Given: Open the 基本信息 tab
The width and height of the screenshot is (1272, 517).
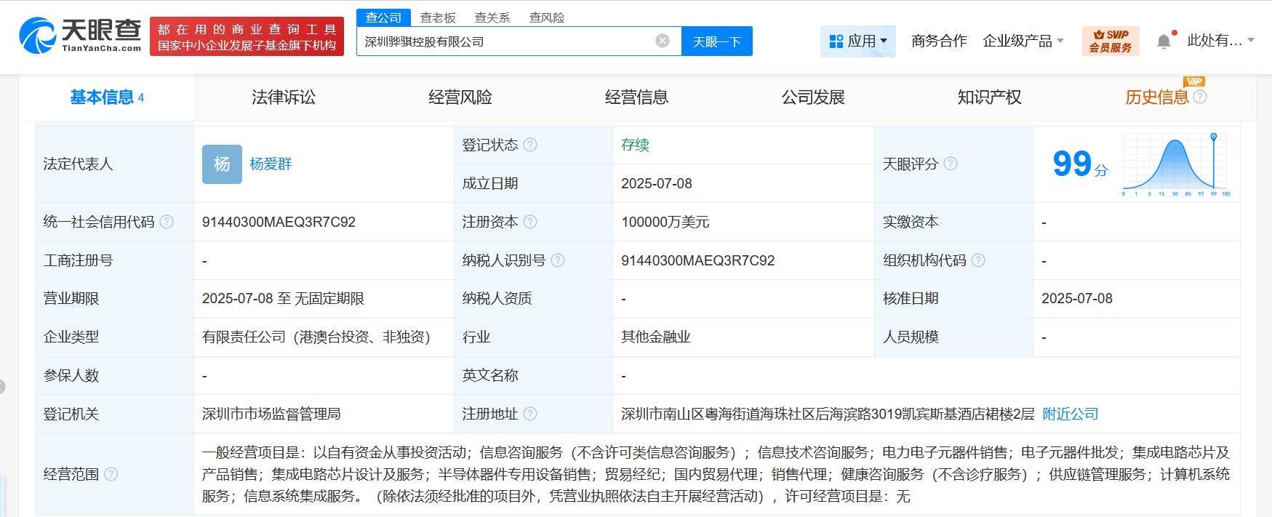Looking at the screenshot, I should click(107, 97).
